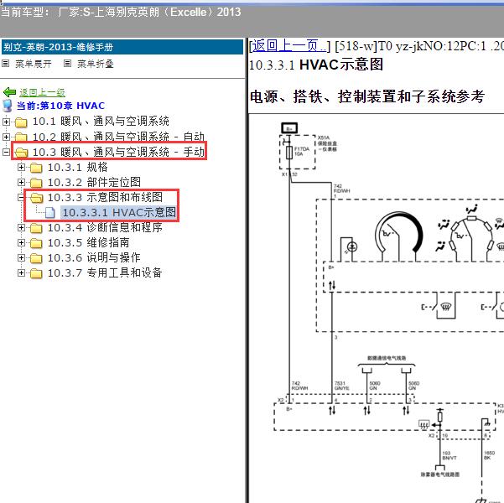Click the current vehicle model title text
This screenshot has height=503, width=504.
click(121, 13)
